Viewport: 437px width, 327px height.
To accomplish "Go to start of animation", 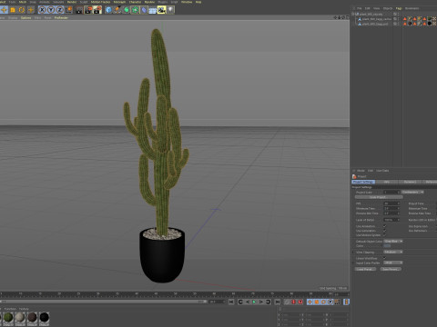I will [231, 302].
